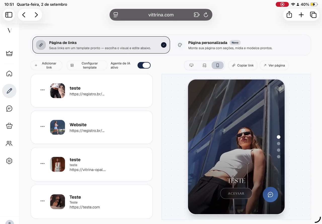This screenshot has width=322, height=224.
Task: Click Ver página button
Action: pos(274,65)
